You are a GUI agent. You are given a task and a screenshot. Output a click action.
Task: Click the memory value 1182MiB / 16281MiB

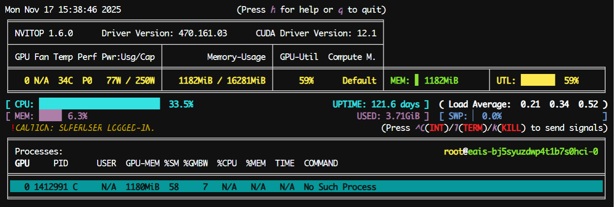click(222, 81)
